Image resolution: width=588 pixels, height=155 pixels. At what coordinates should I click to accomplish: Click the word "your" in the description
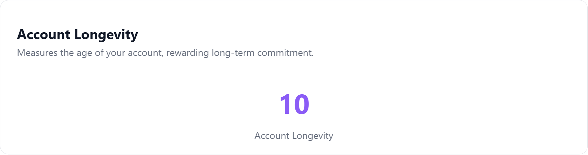click(x=115, y=53)
